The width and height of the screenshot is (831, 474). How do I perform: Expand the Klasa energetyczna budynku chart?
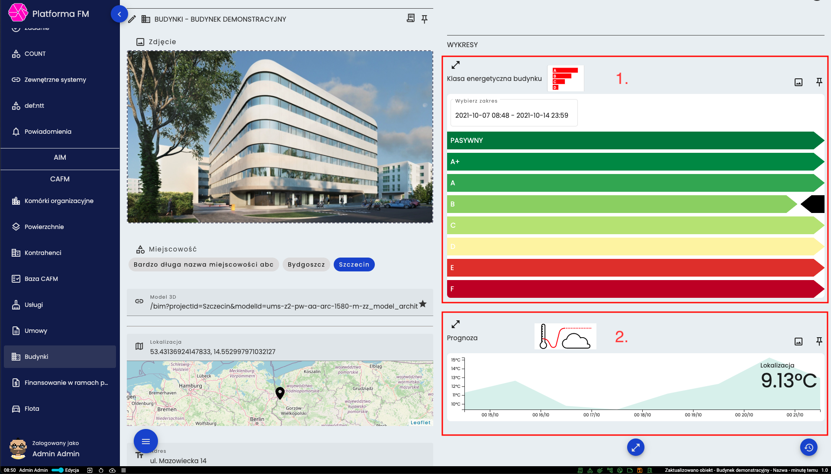[455, 65]
